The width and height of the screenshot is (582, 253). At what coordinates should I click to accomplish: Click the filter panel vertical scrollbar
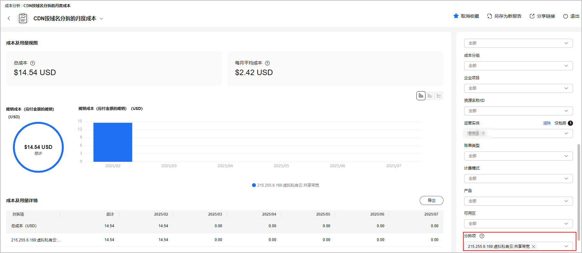pos(579,192)
